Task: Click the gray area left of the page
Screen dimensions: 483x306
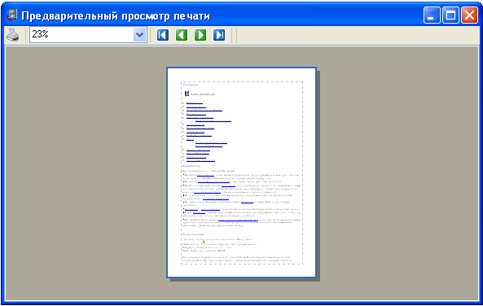Action: click(x=86, y=173)
